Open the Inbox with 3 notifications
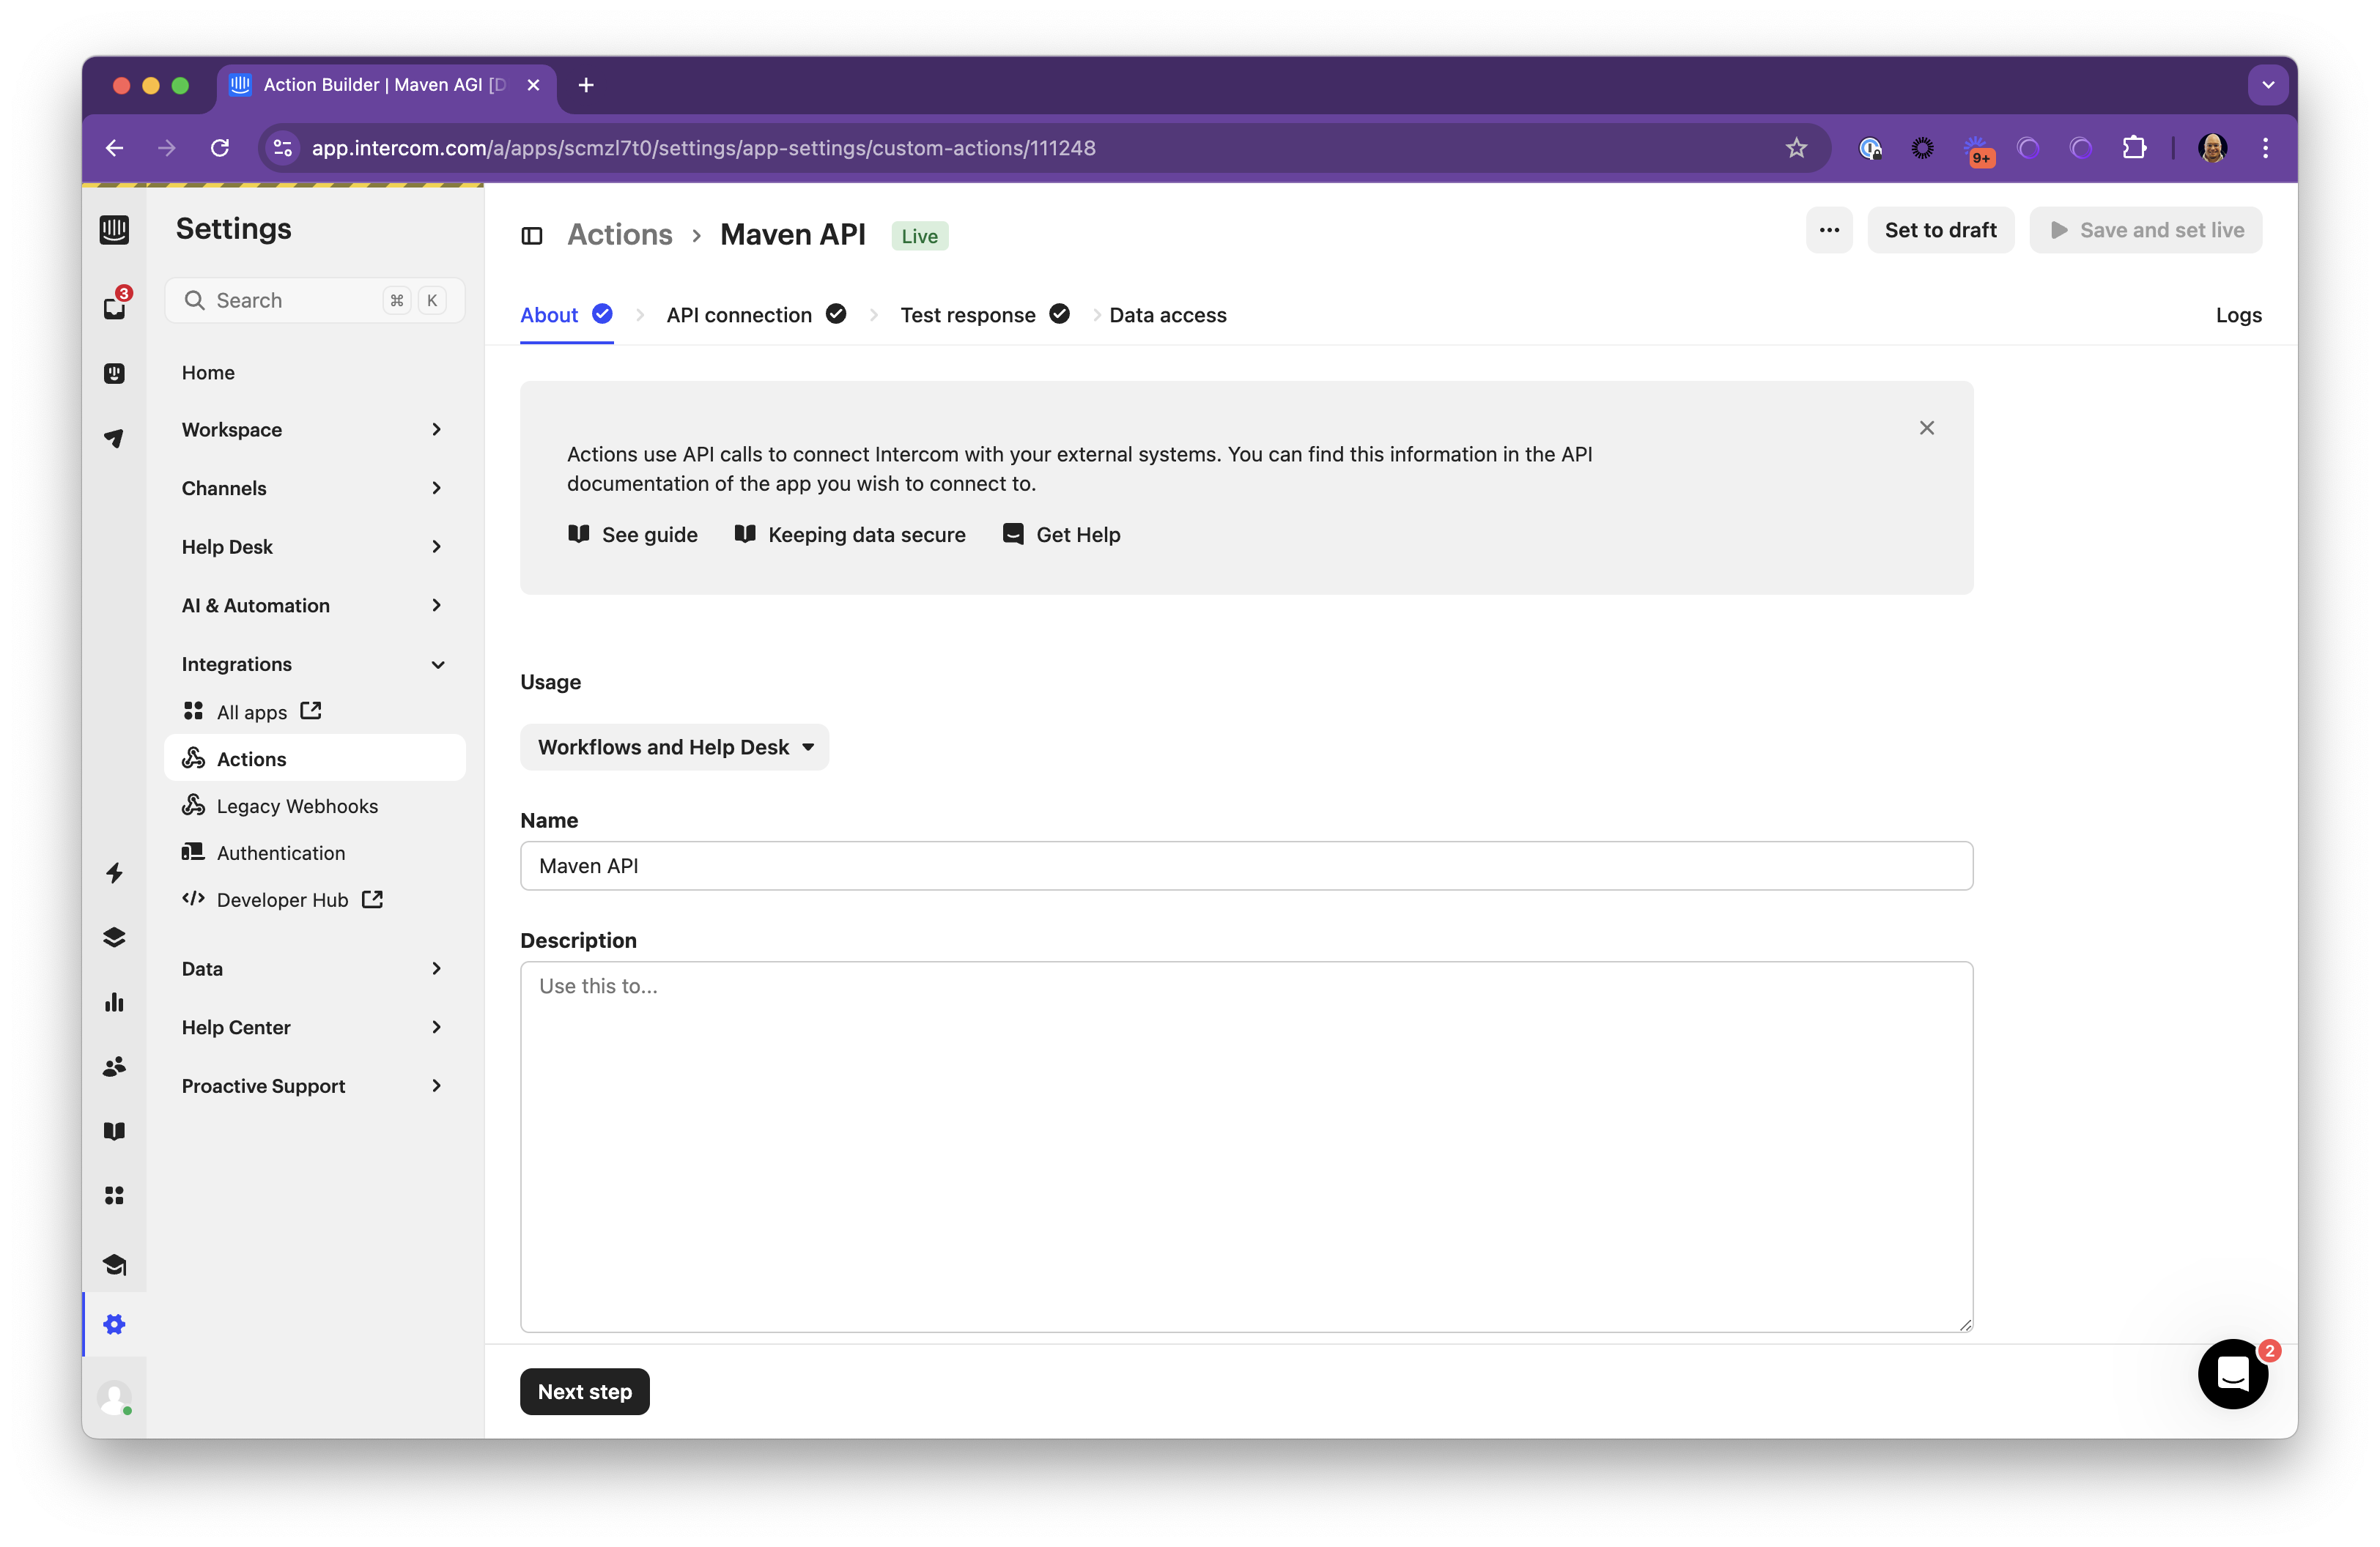The height and width of the screenshot is (1547, 2380). (115, 307)
